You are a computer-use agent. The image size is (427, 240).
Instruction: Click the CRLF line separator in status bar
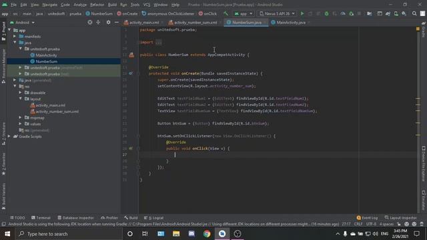[x=358, y=224]
